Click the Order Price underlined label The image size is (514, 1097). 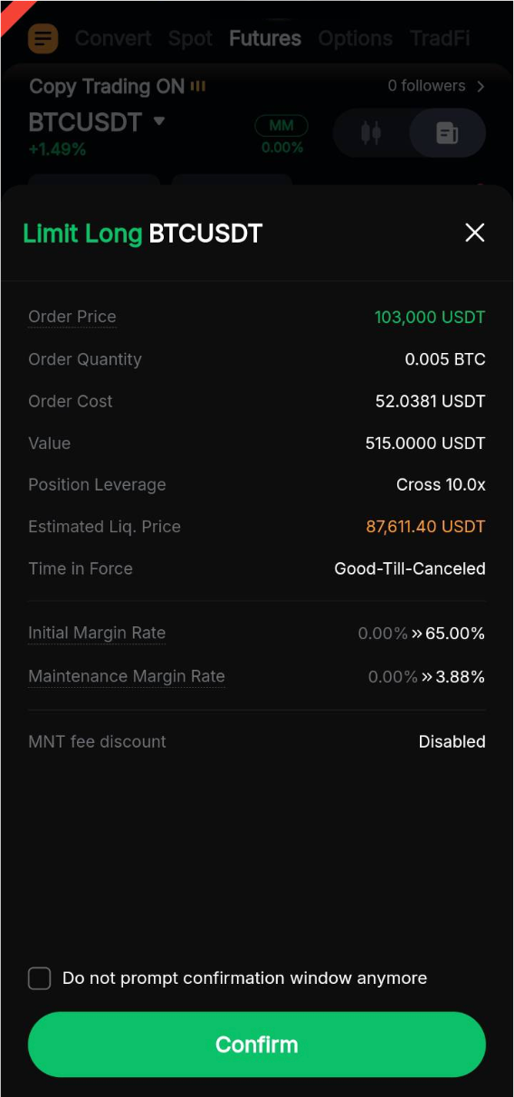coord(72,317)
